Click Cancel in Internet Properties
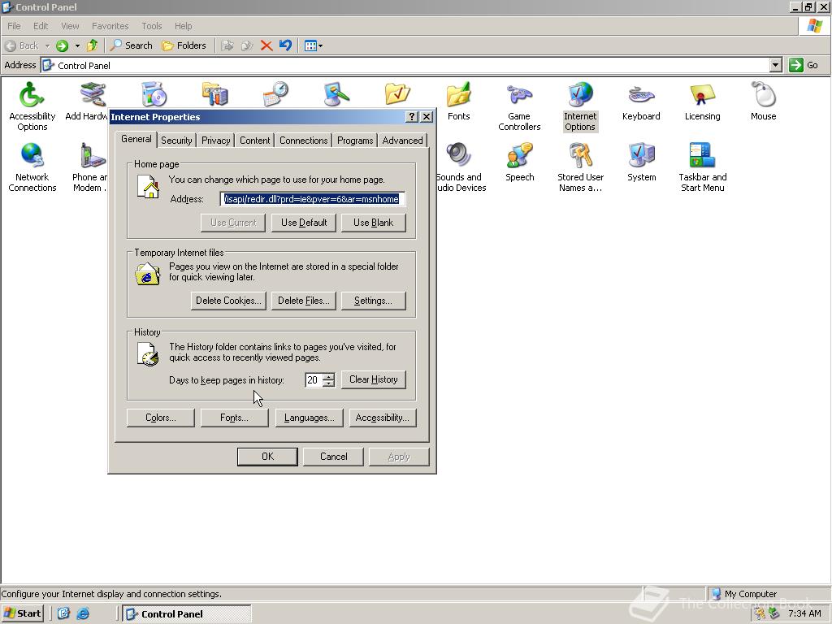 click(333, 457)
